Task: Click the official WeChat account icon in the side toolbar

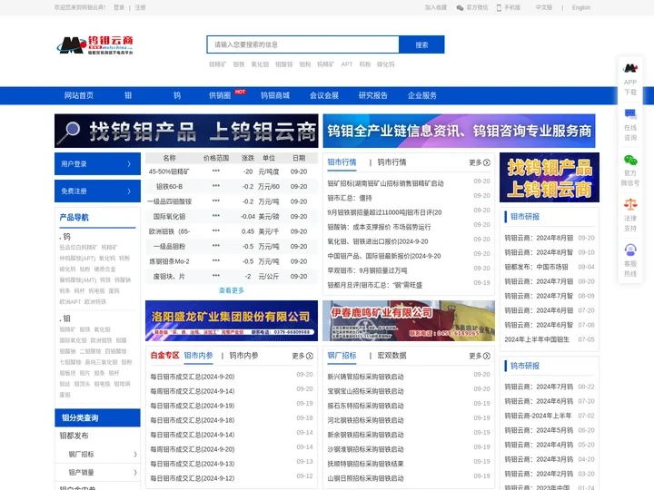Action: click(x=630, y=160)
